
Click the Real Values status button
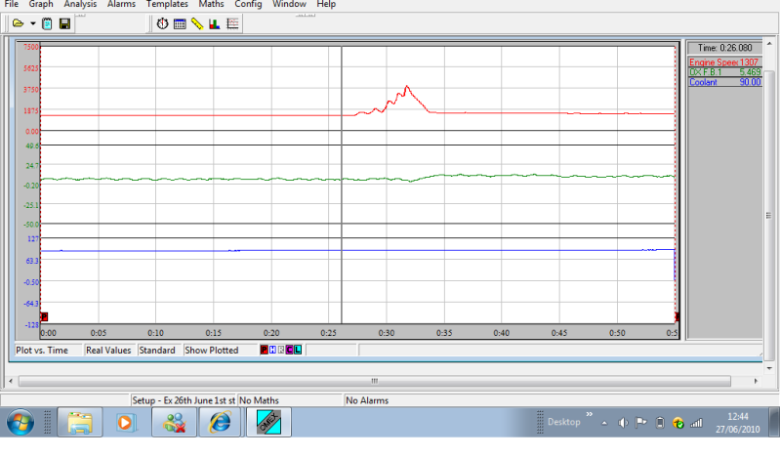click(108, 350)
